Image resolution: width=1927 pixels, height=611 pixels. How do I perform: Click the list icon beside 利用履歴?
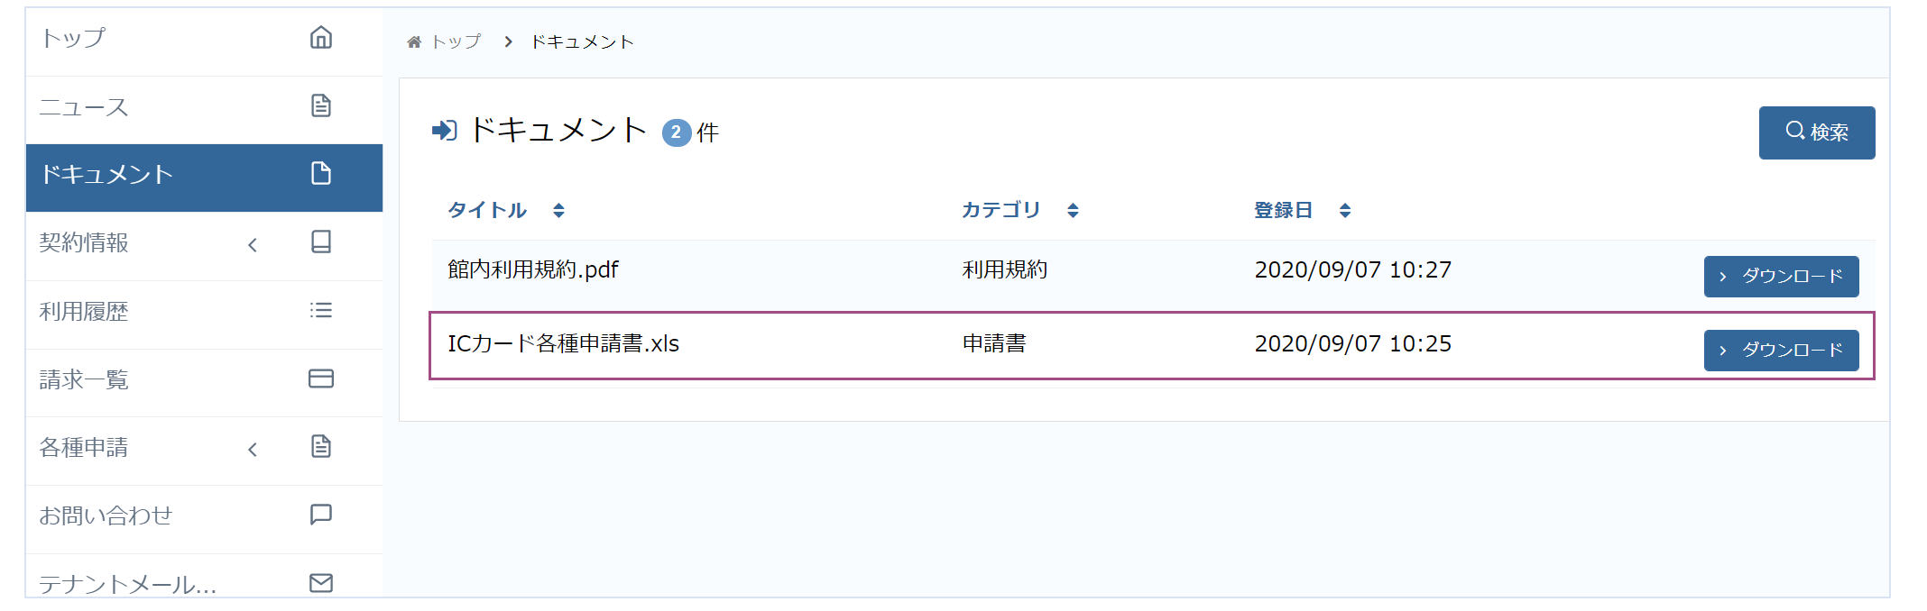click(x=321, y=310)
